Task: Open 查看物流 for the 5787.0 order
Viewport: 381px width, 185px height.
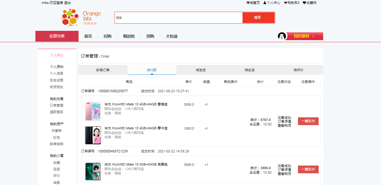Action: 284,125
